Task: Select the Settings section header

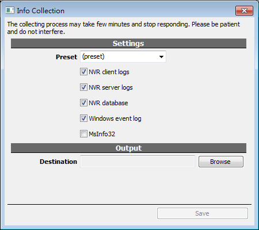Action: click(x=128, y=43)
